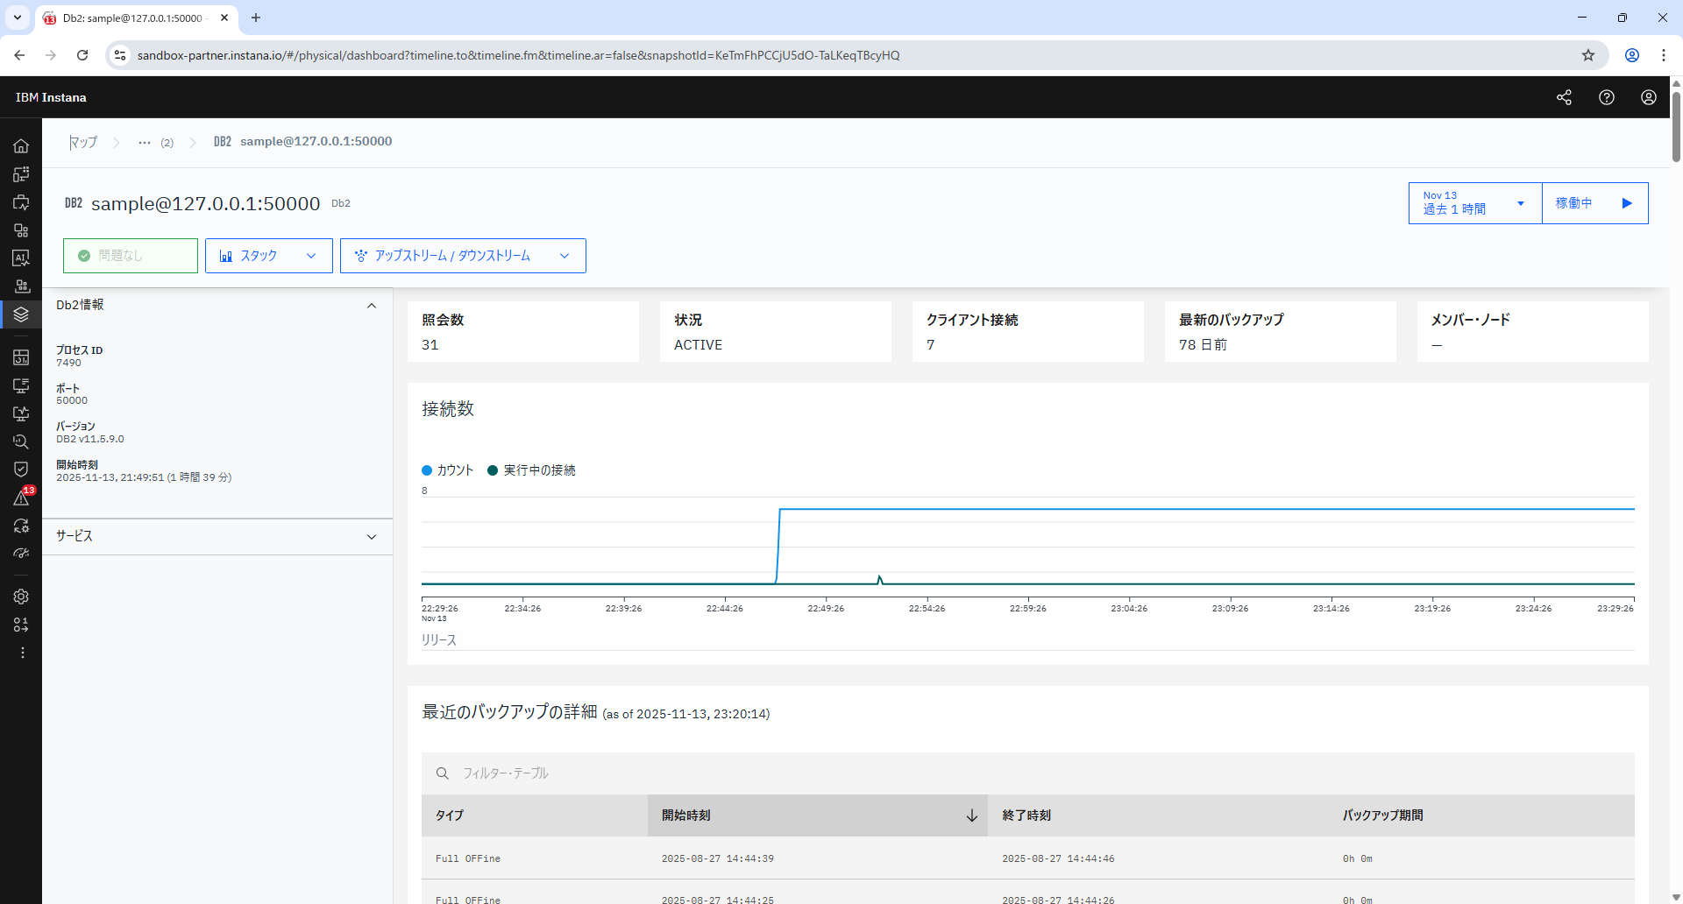Collapse the Db2情報 section

(x=372, y=306)
